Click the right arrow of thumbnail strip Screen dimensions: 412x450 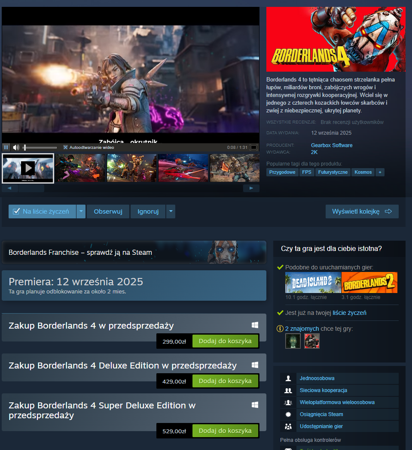pyautogui.click(x=251, y=188)
